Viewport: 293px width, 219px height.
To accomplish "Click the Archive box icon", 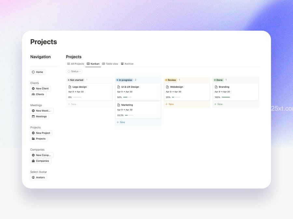I will (122, 64).
